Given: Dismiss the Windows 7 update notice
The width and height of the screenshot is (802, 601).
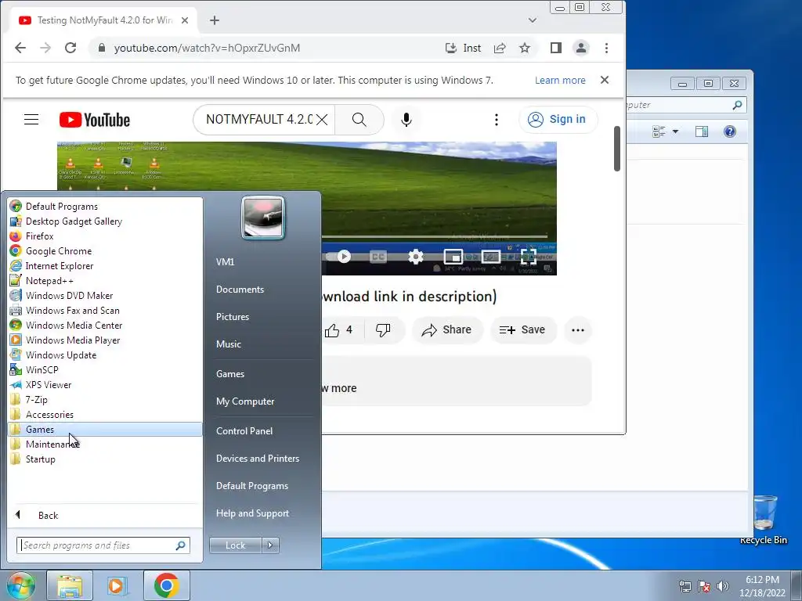Looking at the screenshot, I should tap(605, 80).
